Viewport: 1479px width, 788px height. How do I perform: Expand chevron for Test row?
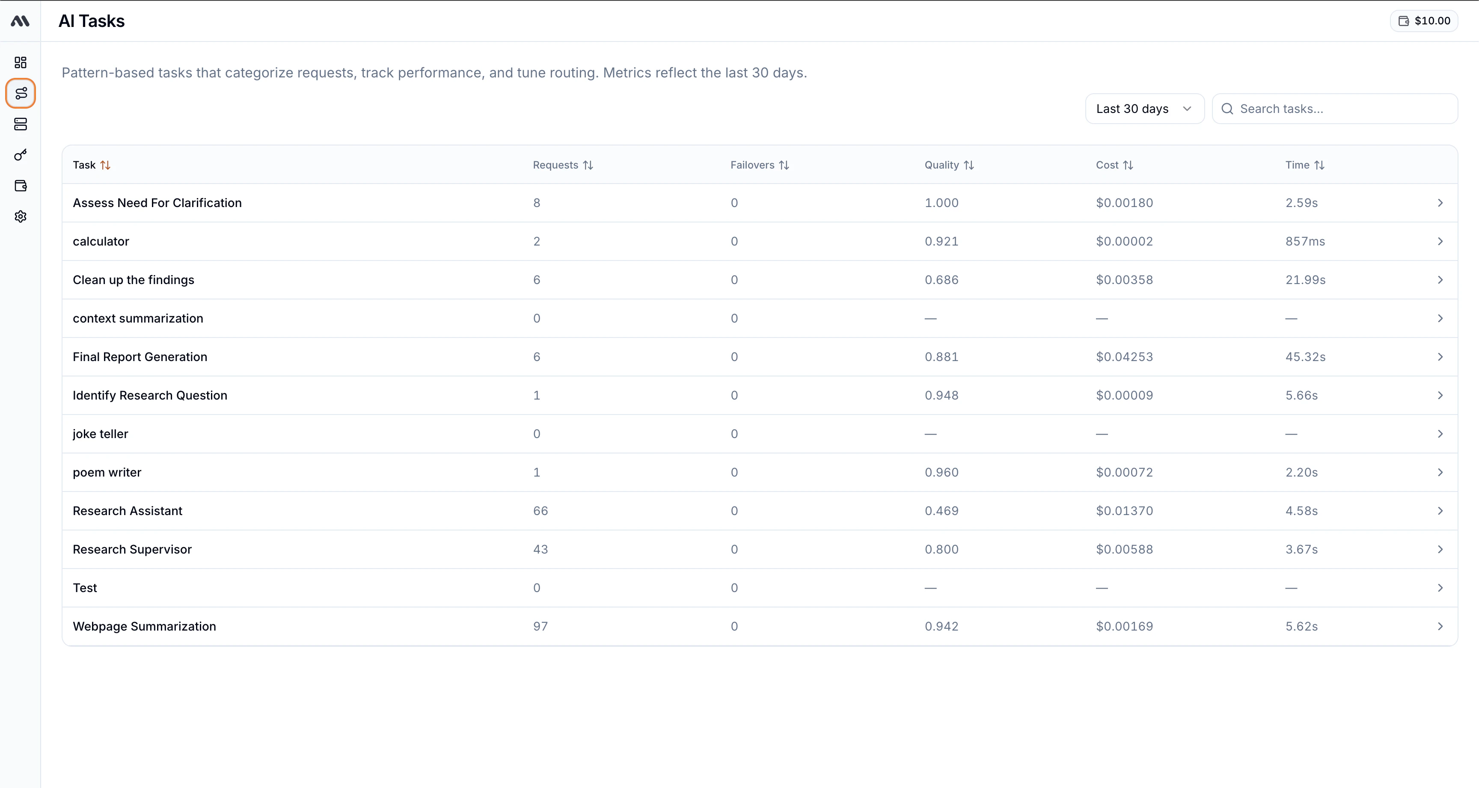point(1440,587)
